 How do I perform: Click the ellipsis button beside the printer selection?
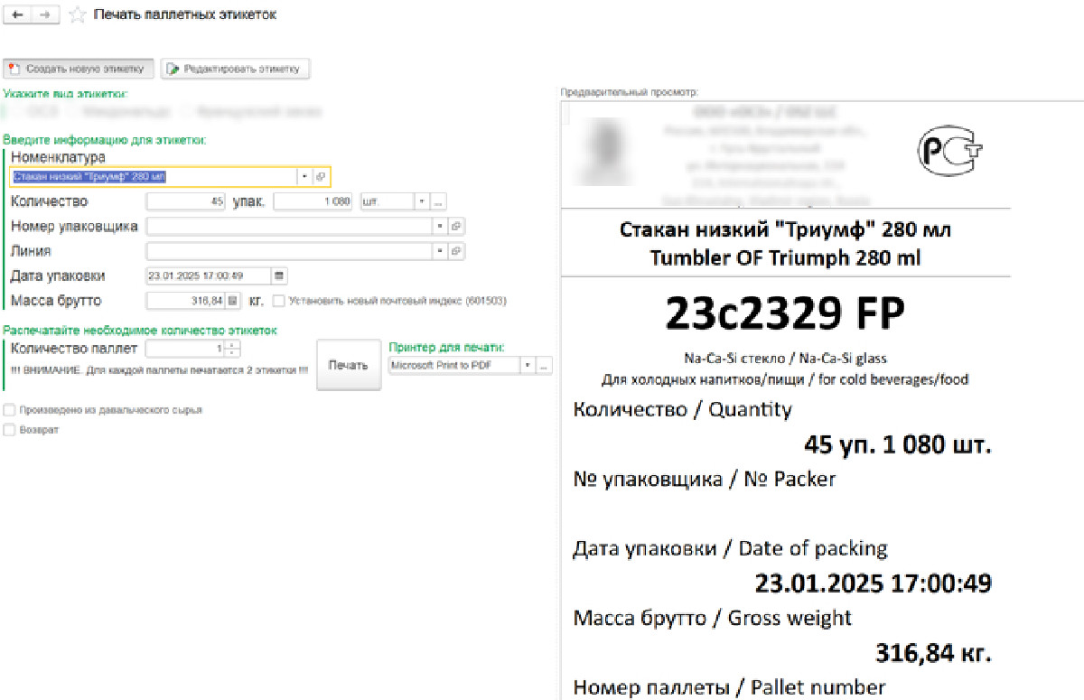[x=544, y=366]
